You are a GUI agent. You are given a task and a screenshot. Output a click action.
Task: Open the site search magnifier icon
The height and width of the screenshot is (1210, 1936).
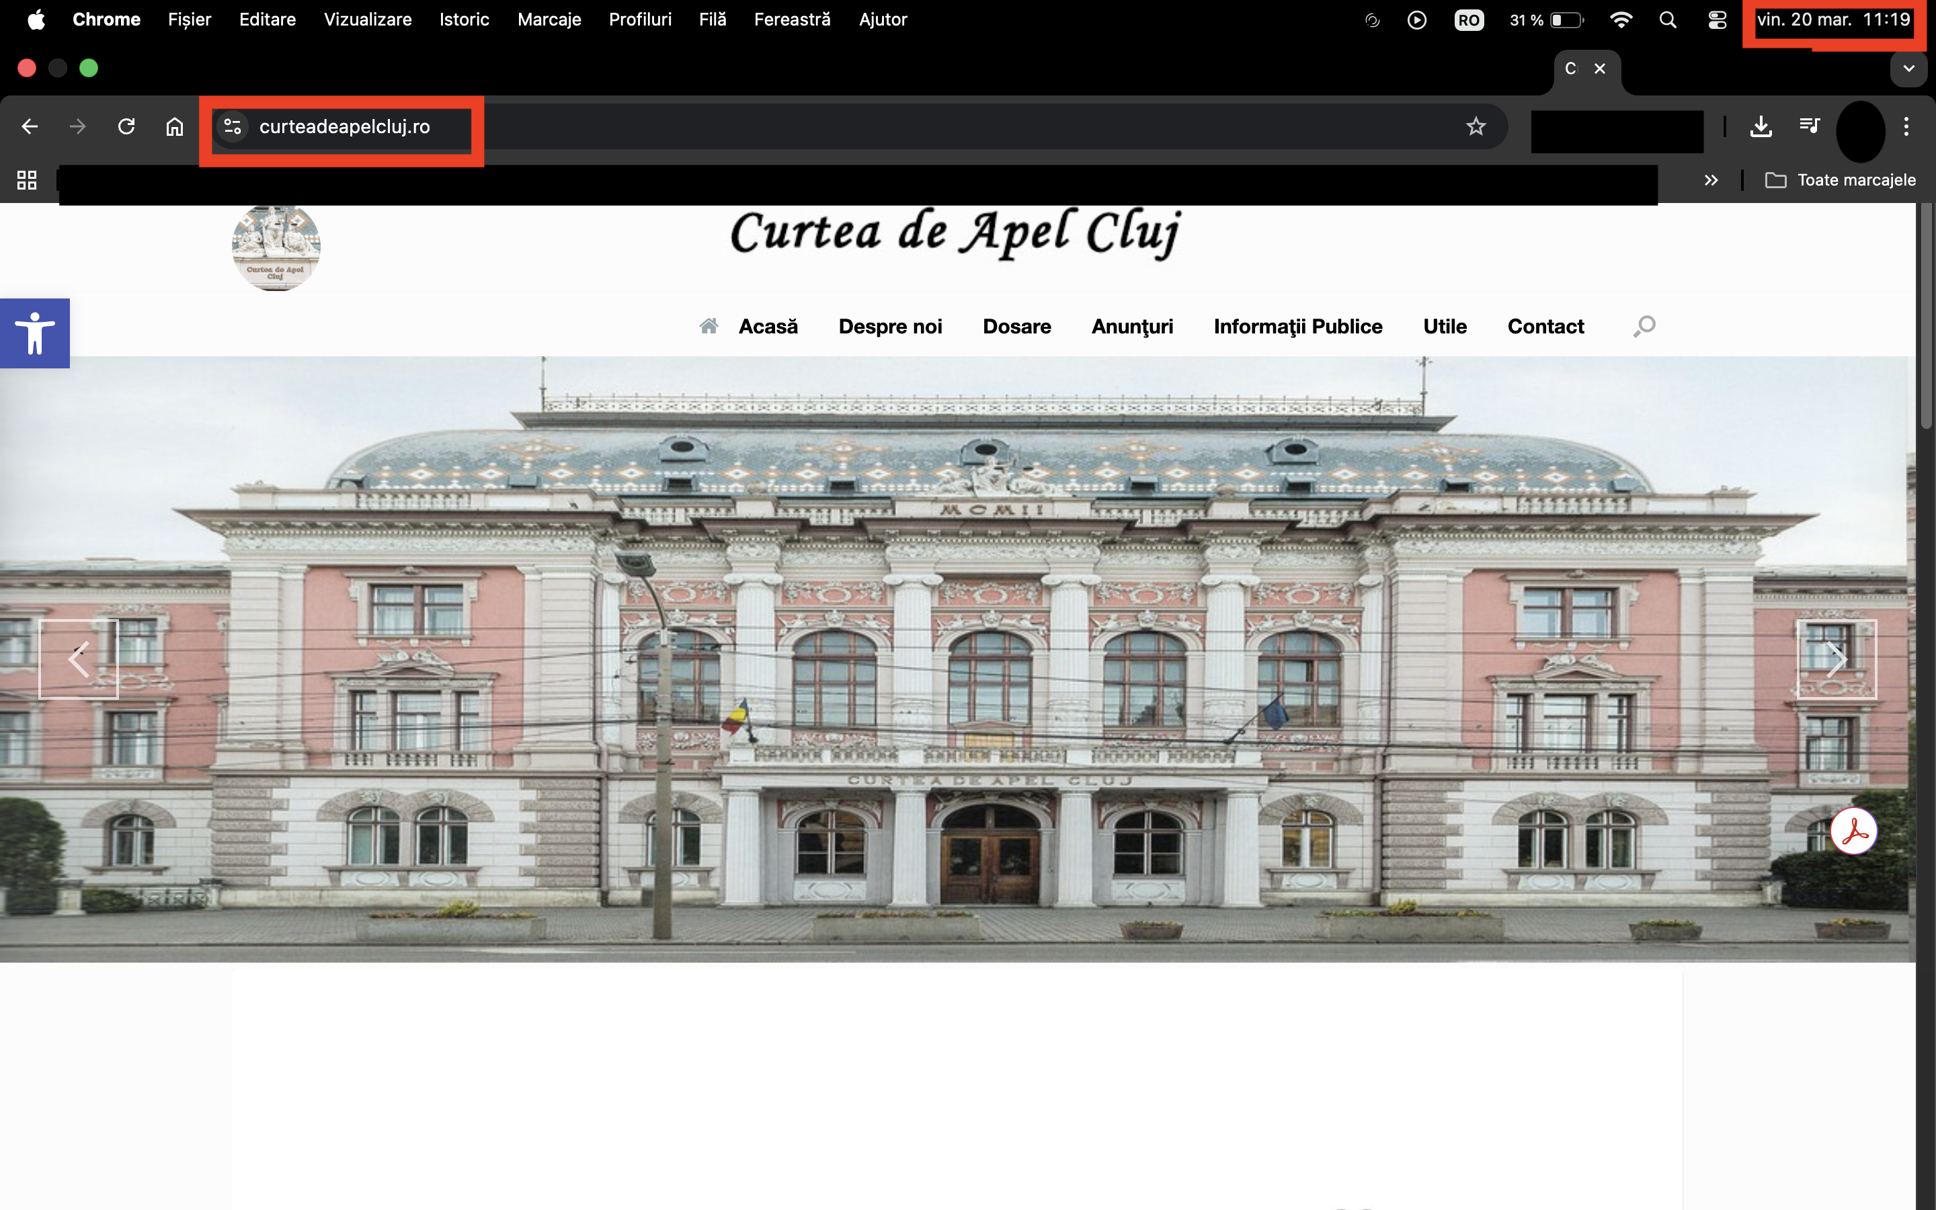click(x=1644, y=327)
